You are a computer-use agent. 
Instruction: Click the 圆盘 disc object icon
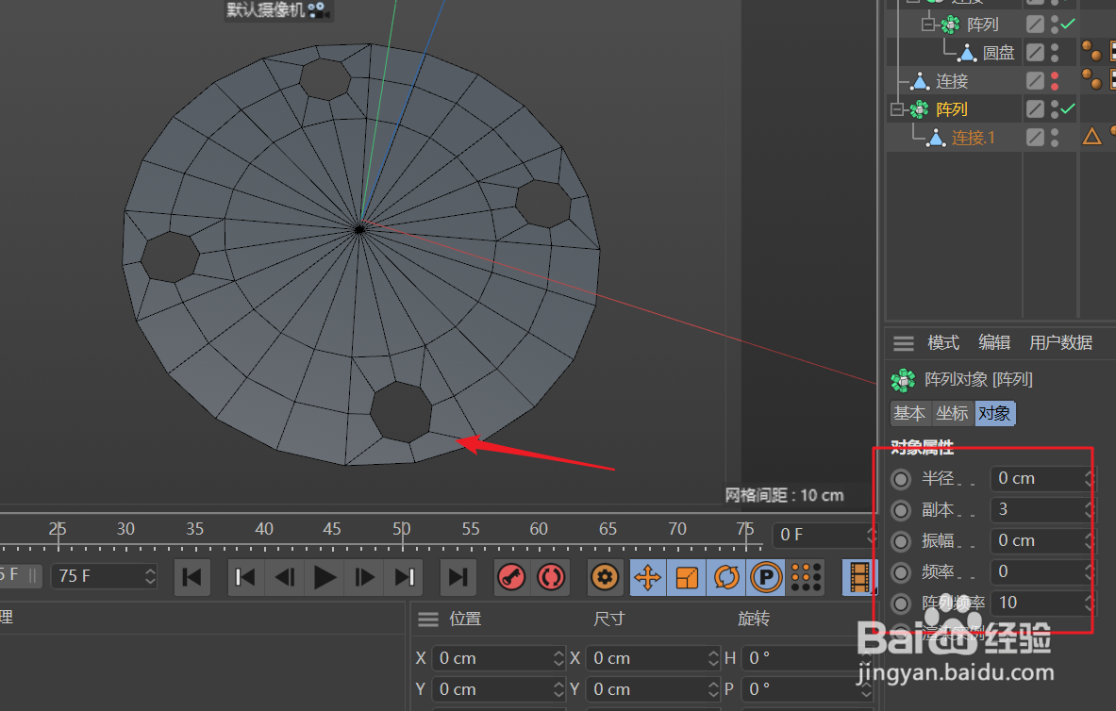(x=967, y=53)
